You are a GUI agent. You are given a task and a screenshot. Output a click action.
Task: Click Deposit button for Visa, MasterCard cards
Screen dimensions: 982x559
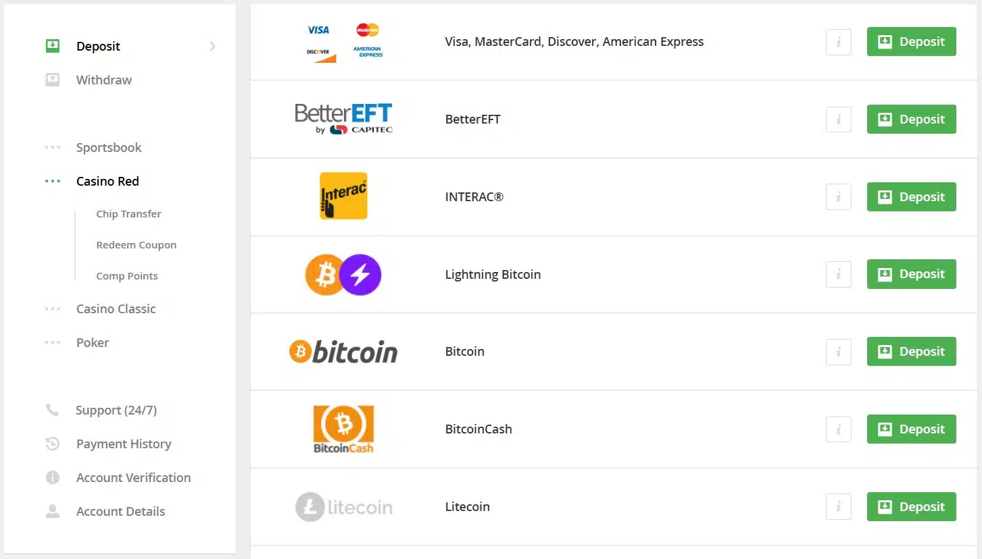click(x=911, y=41)
